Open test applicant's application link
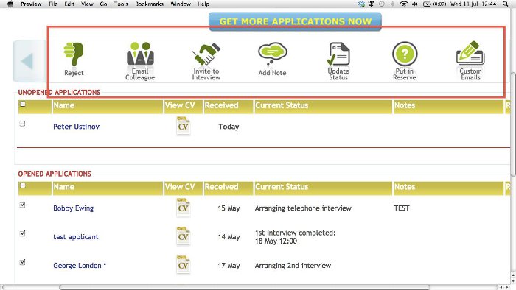 point(76,237)
